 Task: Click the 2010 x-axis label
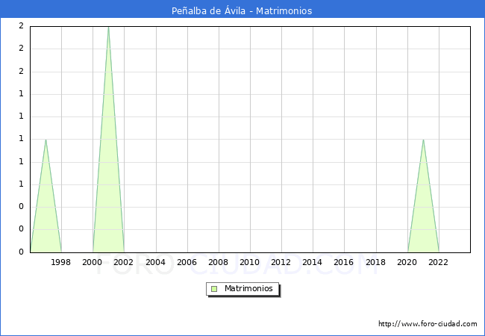(249, 262)
